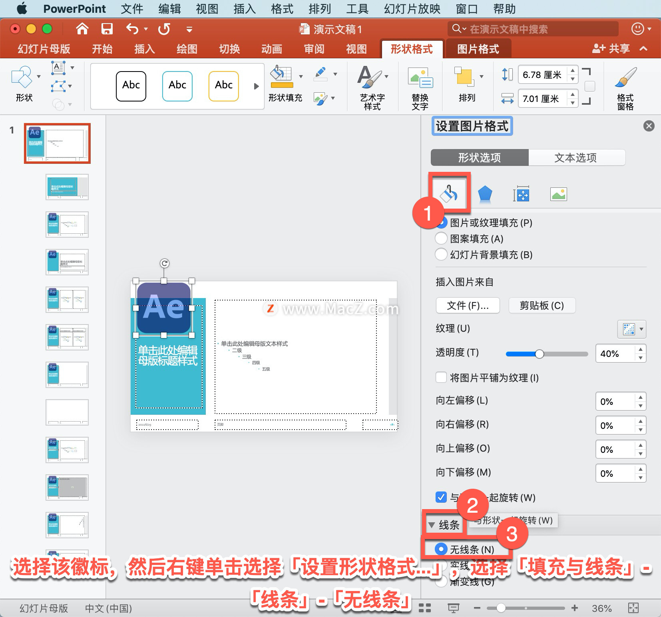Click the shape effects icon
This screenshot has width=661, height=617.
[321, 99]
